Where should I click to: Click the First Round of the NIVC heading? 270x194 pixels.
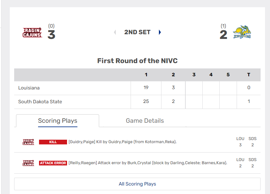pyautogui.click(x=137, y=61)
